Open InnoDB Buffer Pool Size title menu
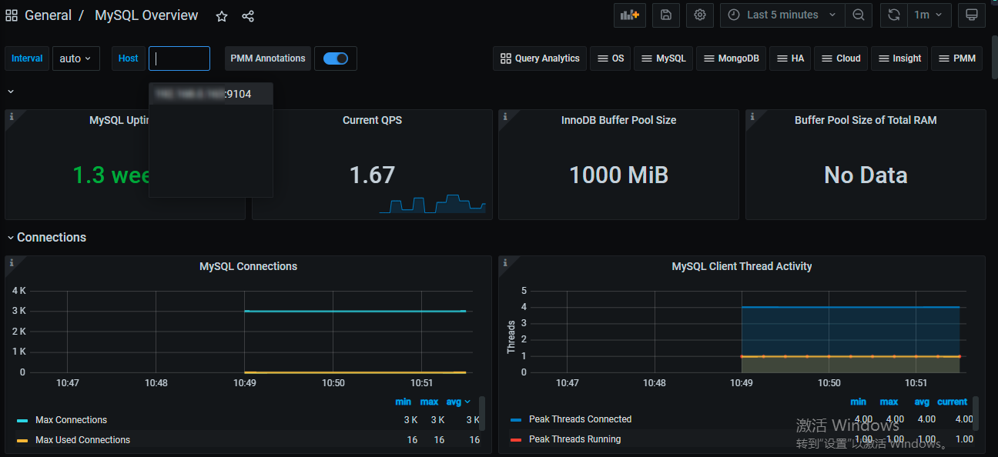The width and height of the screenshot is (998, 457). tap(618, 120)
